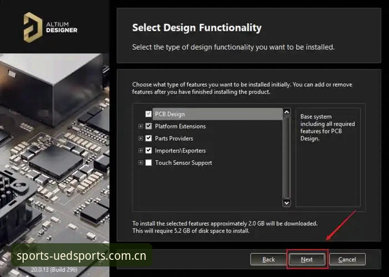Select the Touch Sensor Support label

pos(183,163)
